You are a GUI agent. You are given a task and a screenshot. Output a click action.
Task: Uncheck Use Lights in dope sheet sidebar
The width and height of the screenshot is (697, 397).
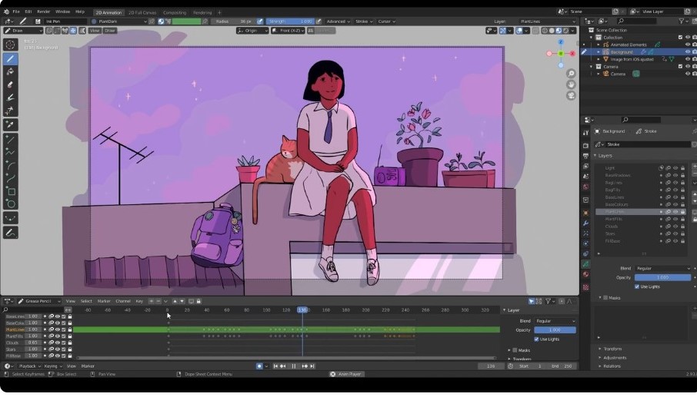tap(536, 339)
